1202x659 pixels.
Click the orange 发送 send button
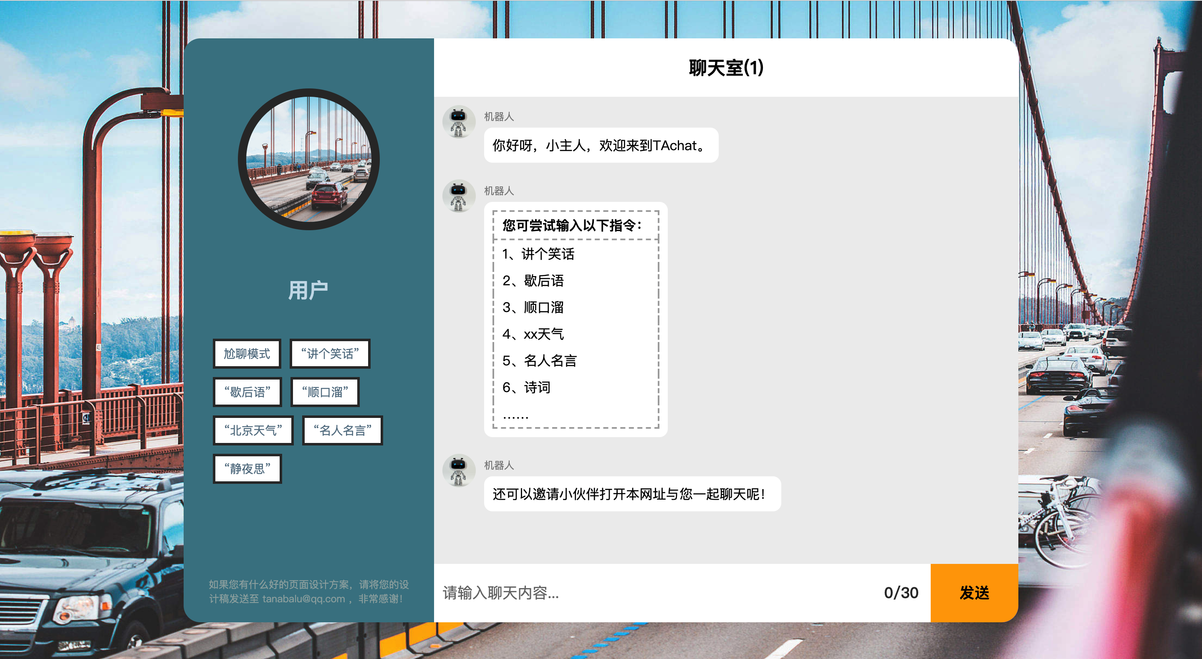pyautogui.click(x=974, y=592)
